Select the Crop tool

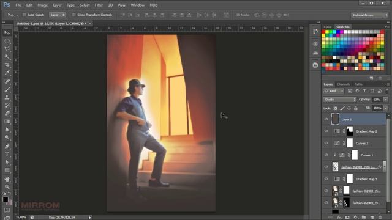click(x=7, y=65)
